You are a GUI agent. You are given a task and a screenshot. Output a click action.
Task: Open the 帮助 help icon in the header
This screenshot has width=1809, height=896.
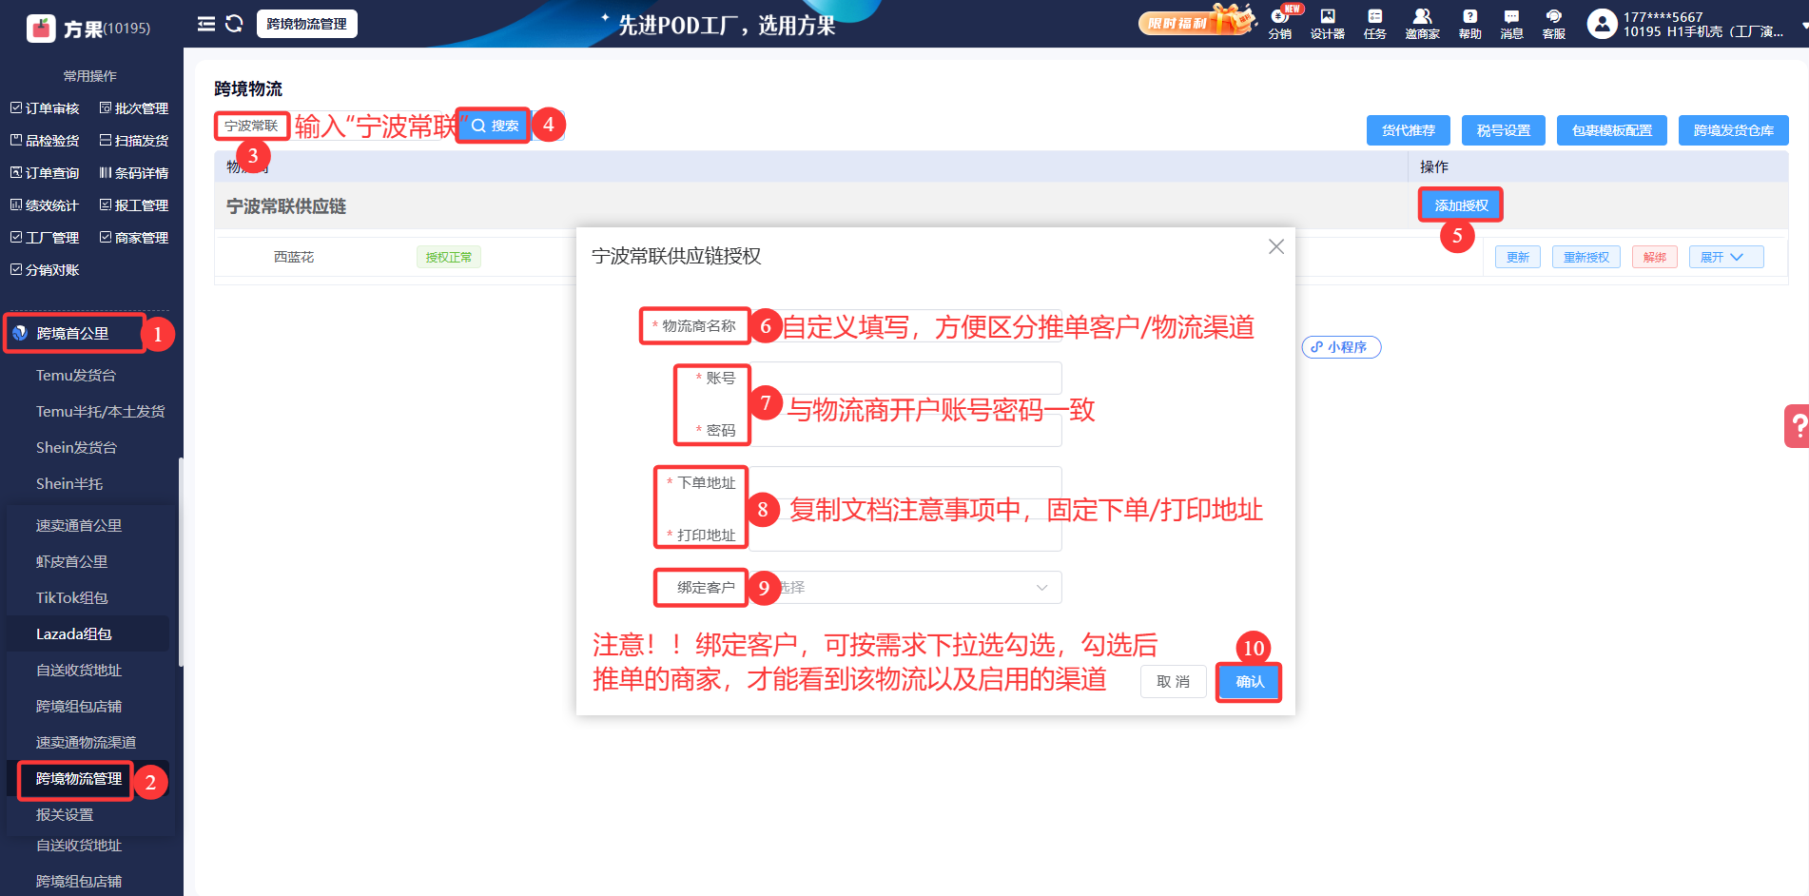pos(1470,24)
